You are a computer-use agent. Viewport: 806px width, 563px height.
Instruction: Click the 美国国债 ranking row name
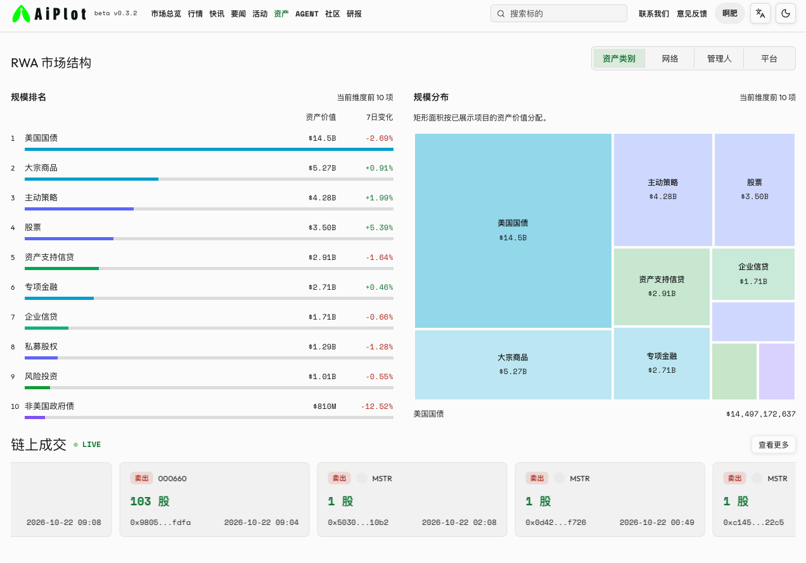pyautogui.click(x=41, y=138)
